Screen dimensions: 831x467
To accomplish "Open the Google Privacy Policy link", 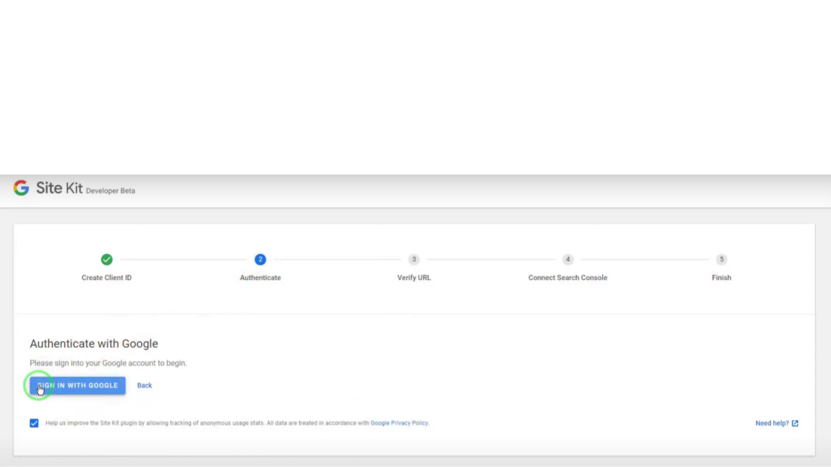I will [399, 423].
